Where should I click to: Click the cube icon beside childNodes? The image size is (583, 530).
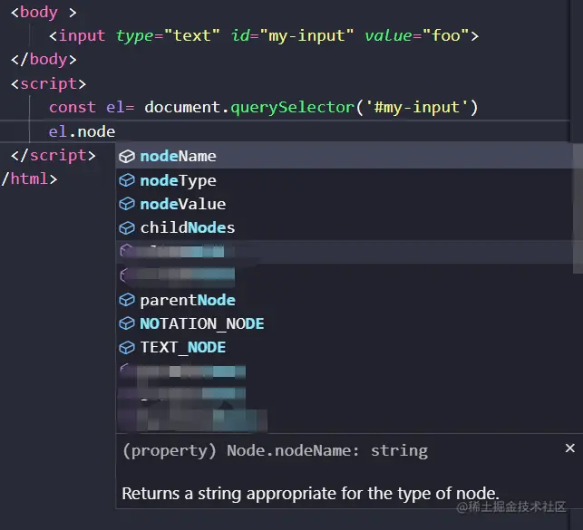(127, 227)
